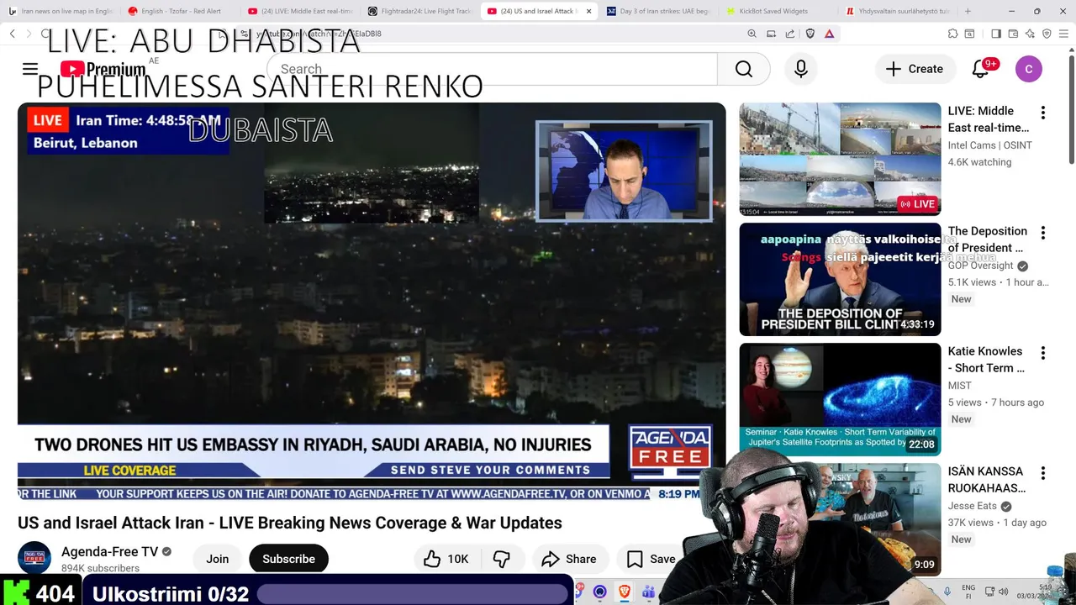Open Intel Cams | OSINT channel link
This screenshot has width=1076, height=605.
click(989, 145)
